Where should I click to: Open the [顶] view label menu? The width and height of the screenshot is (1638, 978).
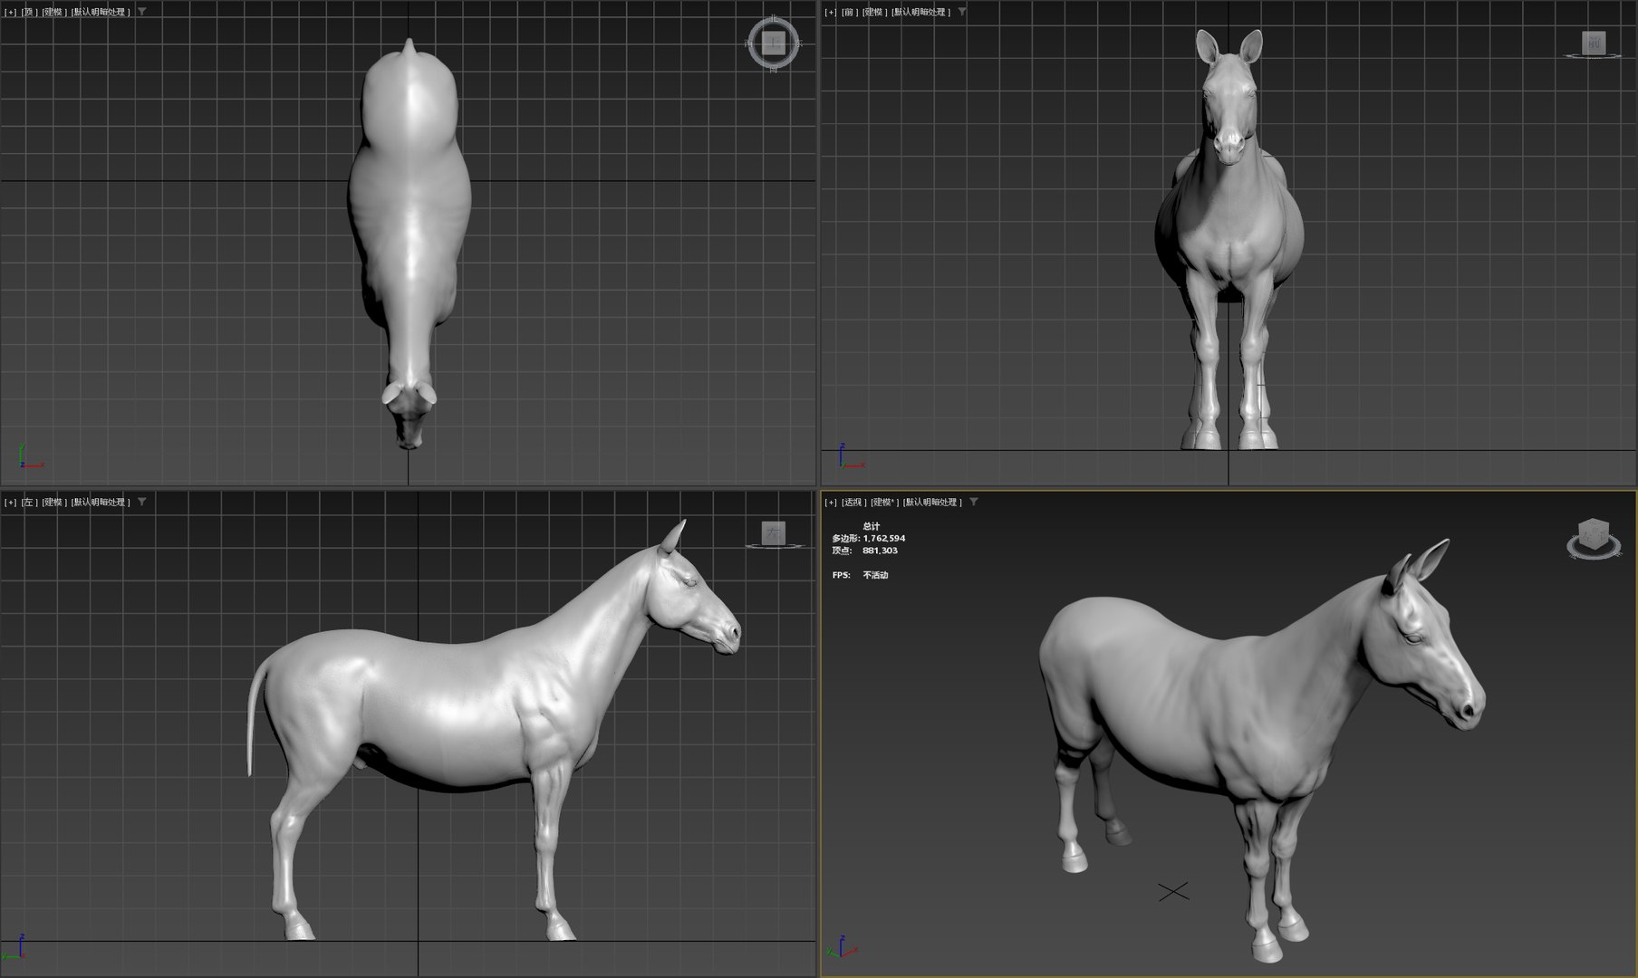(x=29, y=12)
